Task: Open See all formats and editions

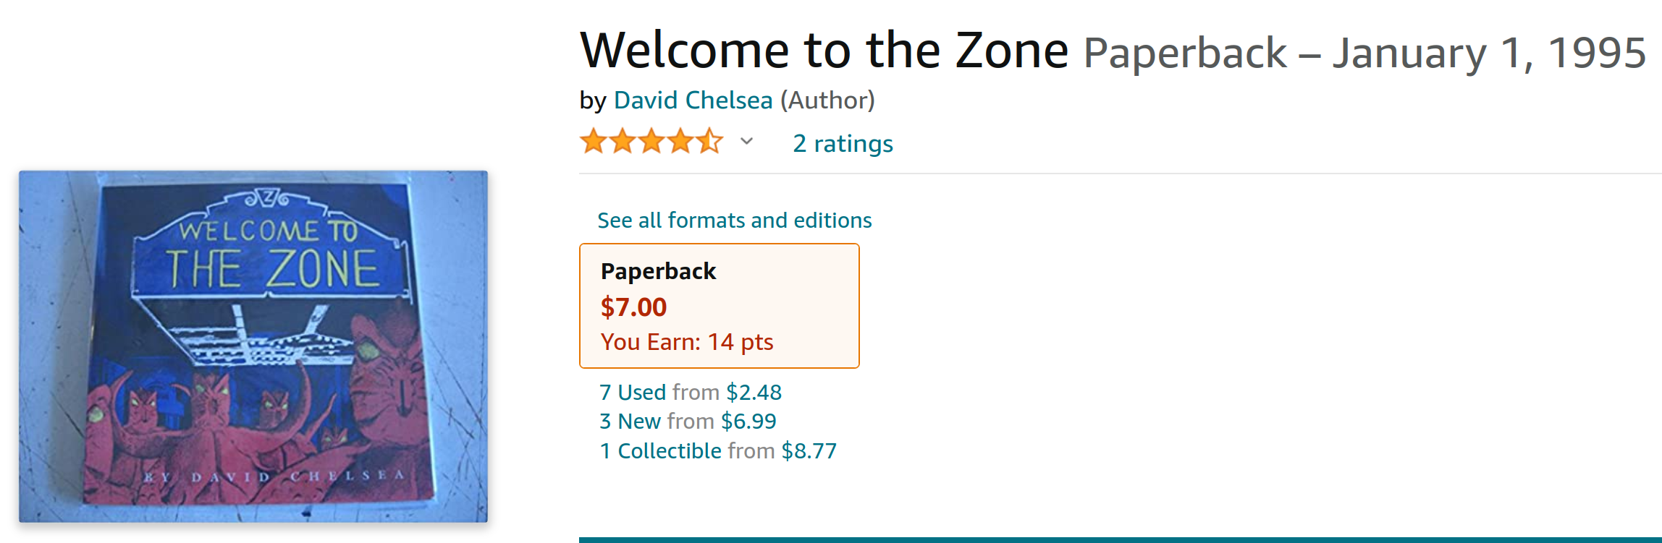Action: click(734, 220)
